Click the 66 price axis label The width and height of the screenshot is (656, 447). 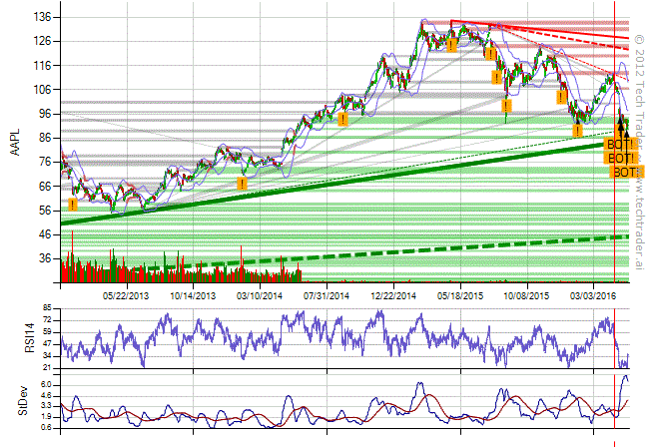click(x=44, y=186)
